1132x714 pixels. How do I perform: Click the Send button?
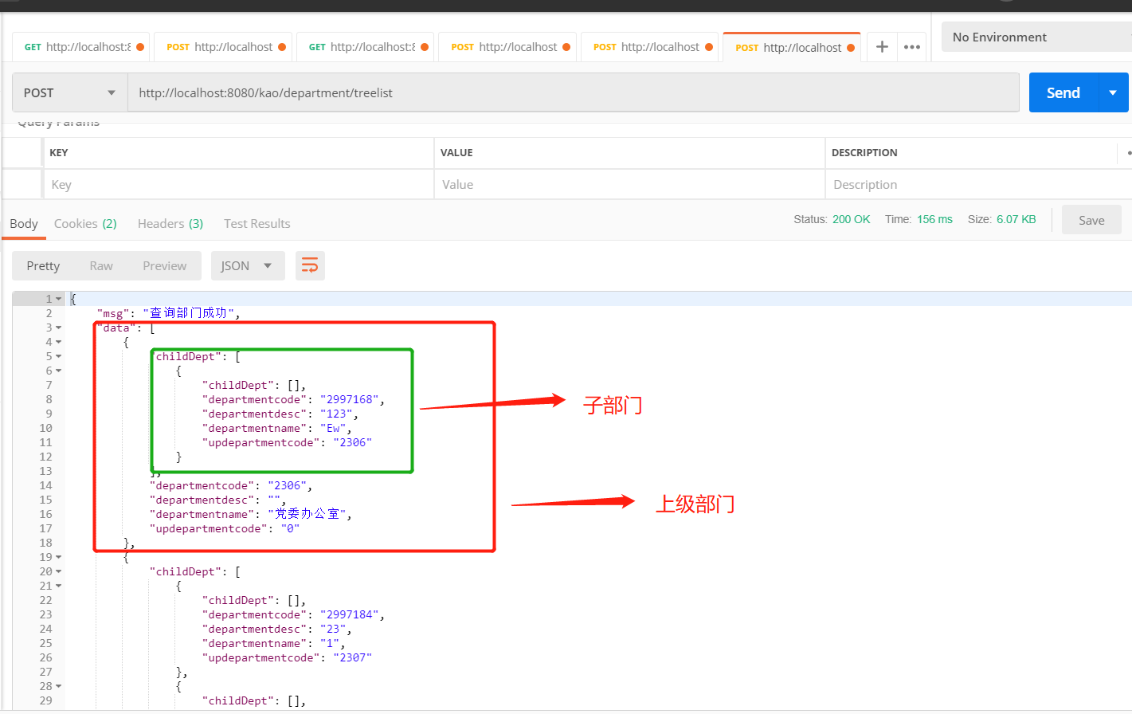pyautogui.click(x=1063, y=92)
